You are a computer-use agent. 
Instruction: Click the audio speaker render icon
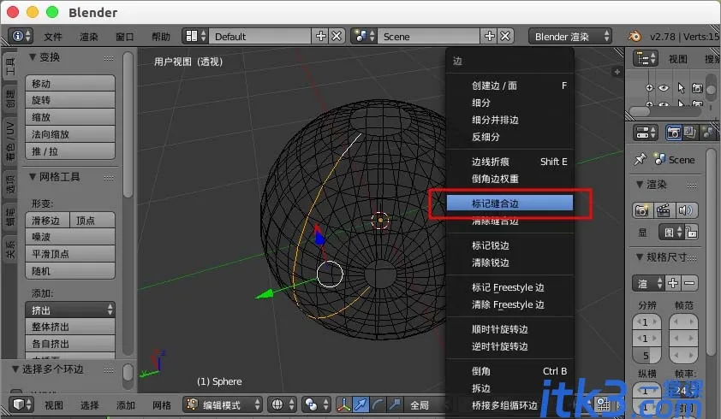685,210
